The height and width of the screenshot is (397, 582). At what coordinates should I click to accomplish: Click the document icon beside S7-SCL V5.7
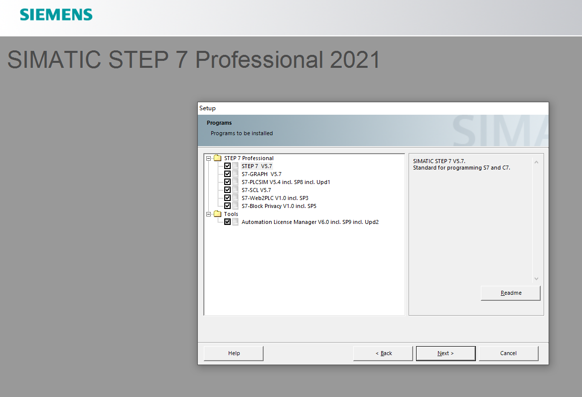(235, 190)
